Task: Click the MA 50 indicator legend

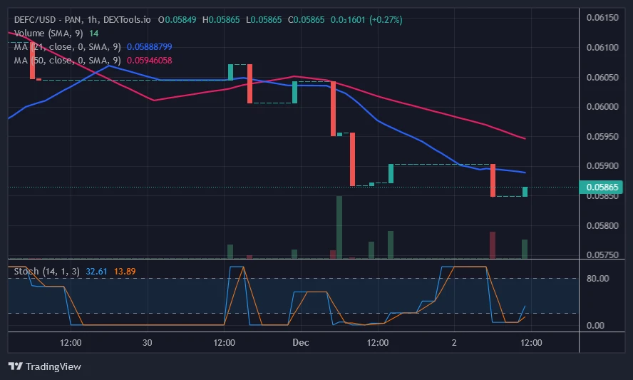Action: 68,61
